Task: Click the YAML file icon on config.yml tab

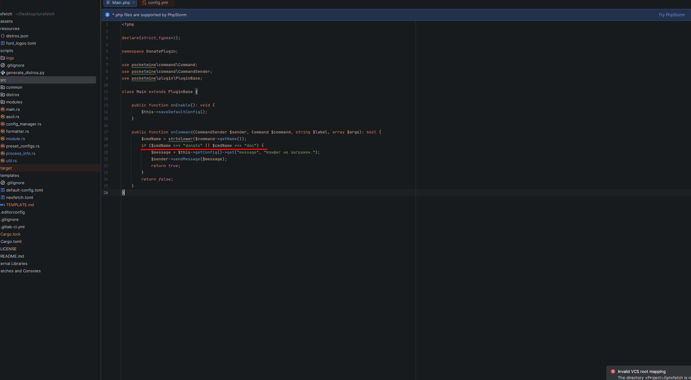Action: 144,3
